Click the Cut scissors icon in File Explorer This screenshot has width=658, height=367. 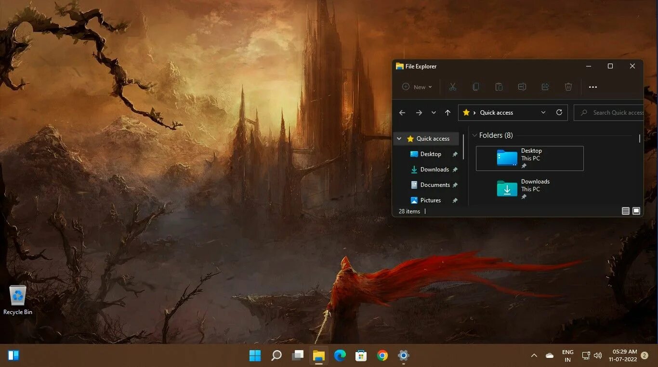pyautogui.click(x=452, y=87)
